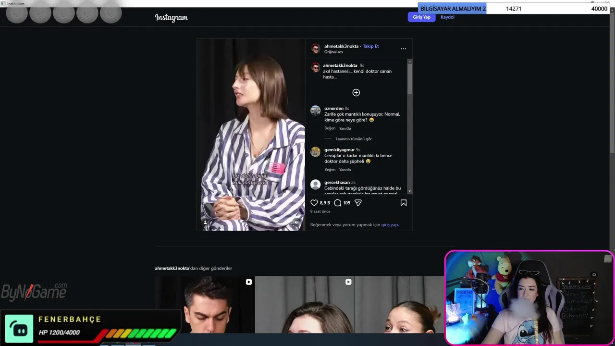Save the post with the bookmark icon
Screen dimensions: 615x346
(404, 203)
